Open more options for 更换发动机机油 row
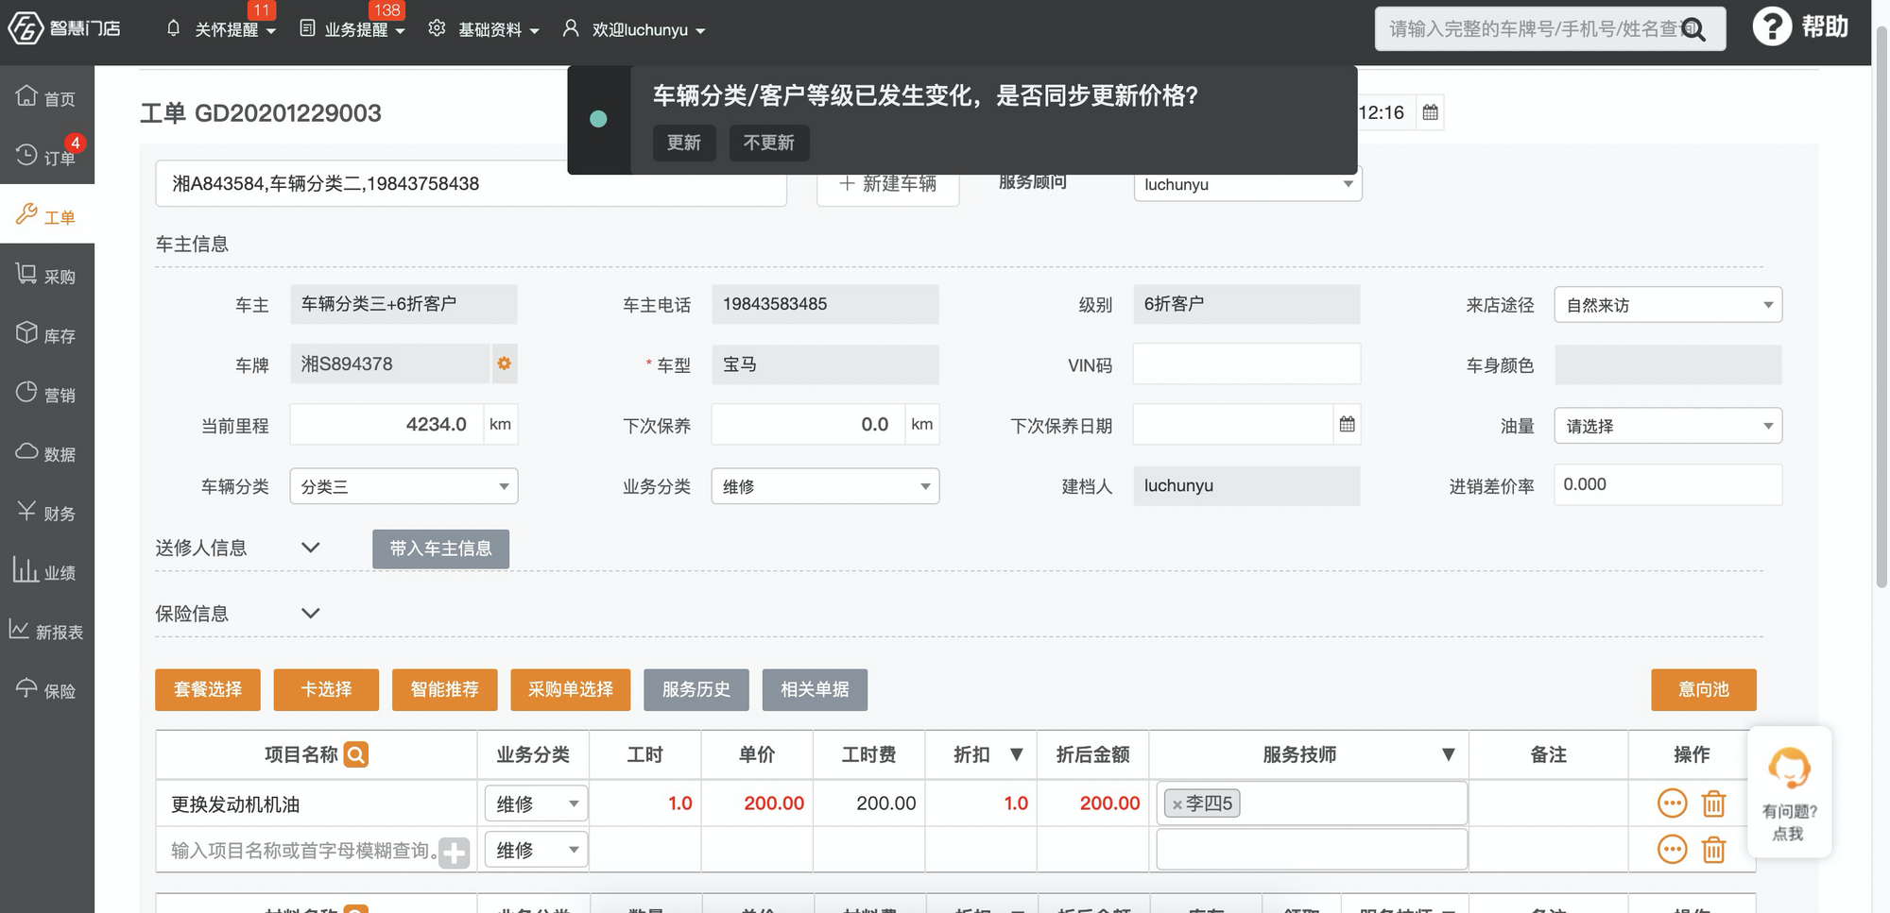The height and width of the screenshot is (913, 1890). (1672, 803)
